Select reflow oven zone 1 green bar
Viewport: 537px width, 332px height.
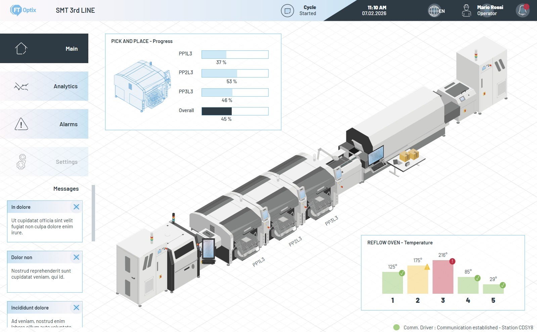pyautogui.click(x=392, y=283)
